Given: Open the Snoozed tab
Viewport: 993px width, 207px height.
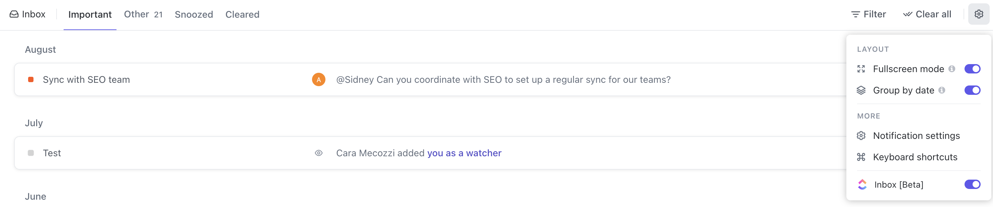Looking at the screenshot, I should [194, 14].
